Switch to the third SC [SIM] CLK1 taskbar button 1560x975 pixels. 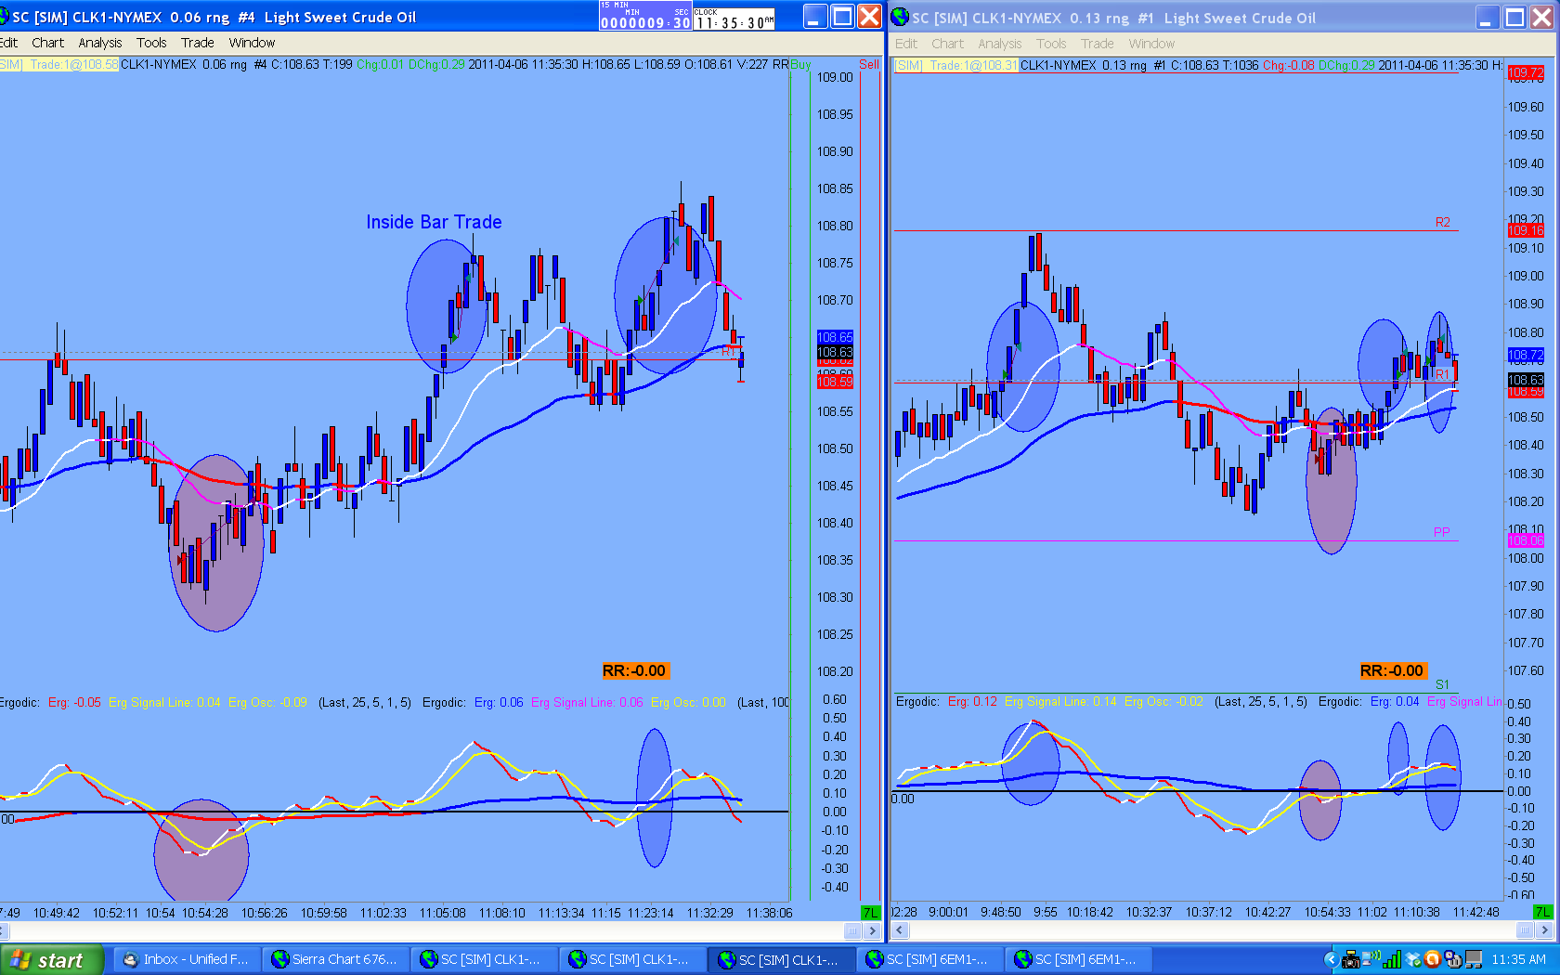(780, 959)
